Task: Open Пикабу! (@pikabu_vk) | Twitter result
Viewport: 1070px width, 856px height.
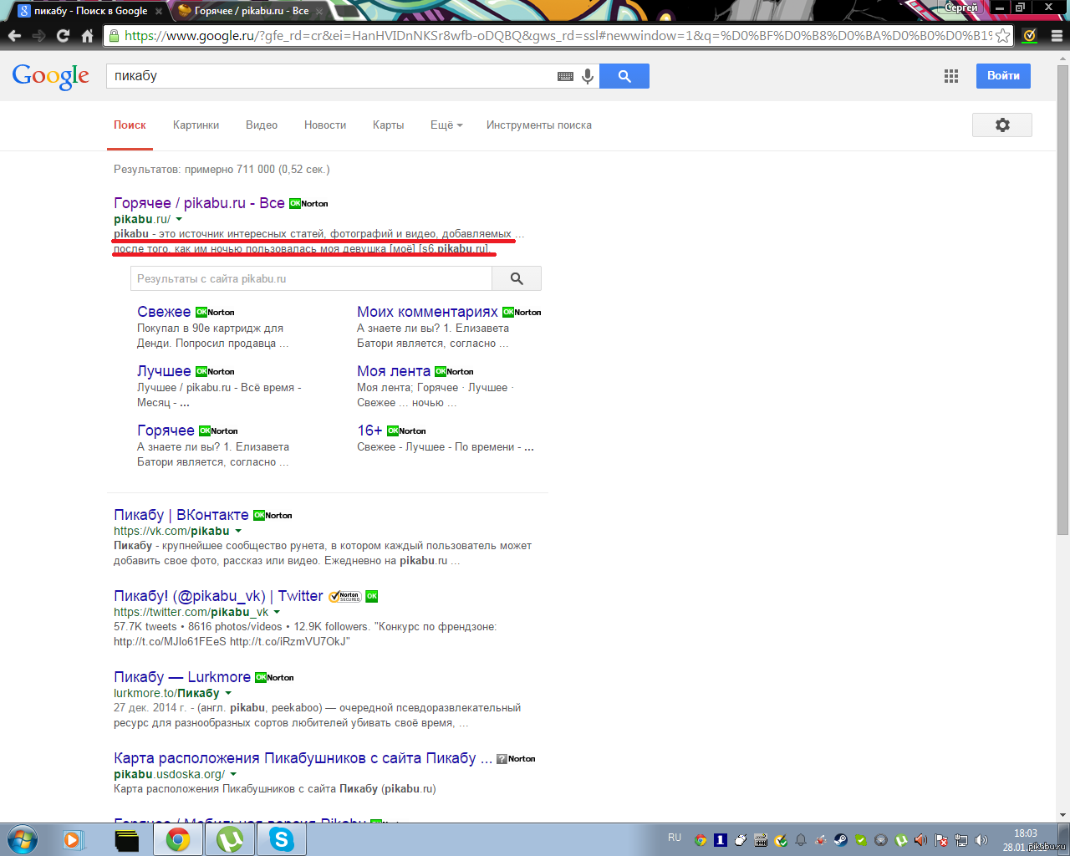Action: pos(218,596)
